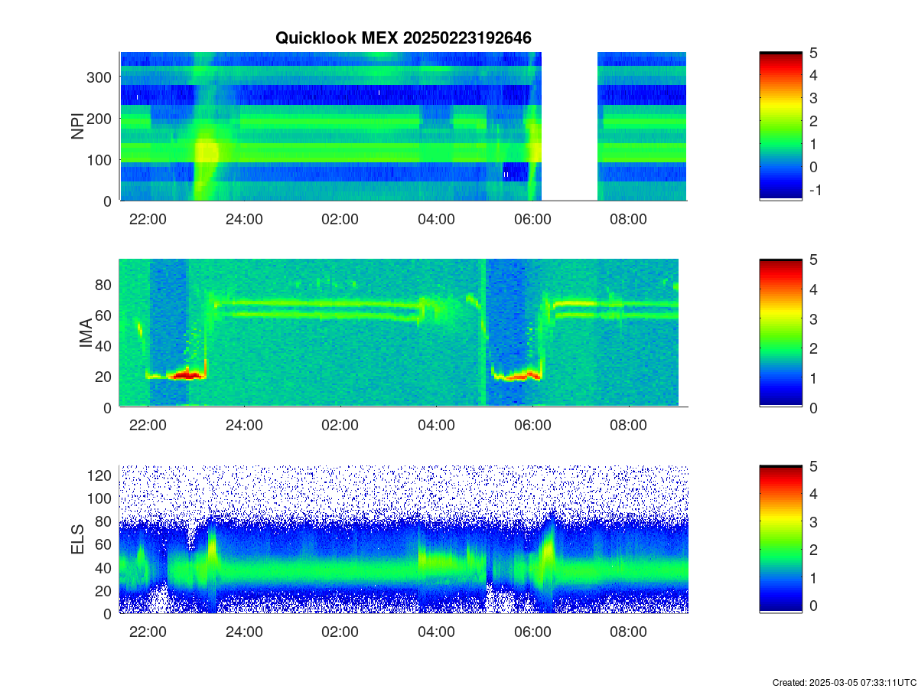Select the IMA y-axis label

(86, 334)
